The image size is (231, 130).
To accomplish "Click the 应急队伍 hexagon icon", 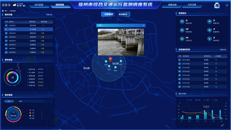I will tap(182, 39).
